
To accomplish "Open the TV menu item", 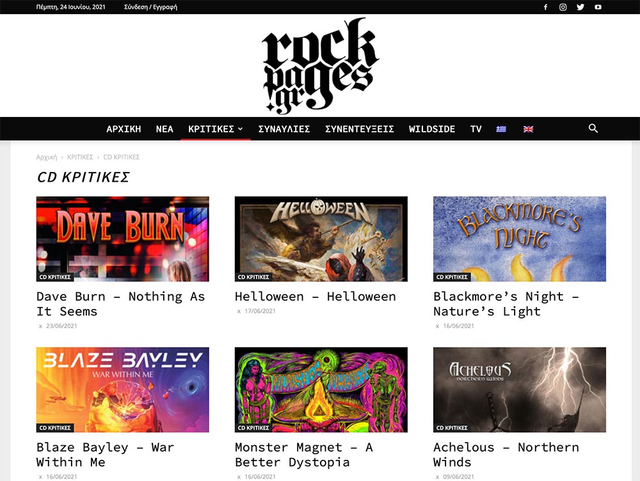I will pos(476,129).
